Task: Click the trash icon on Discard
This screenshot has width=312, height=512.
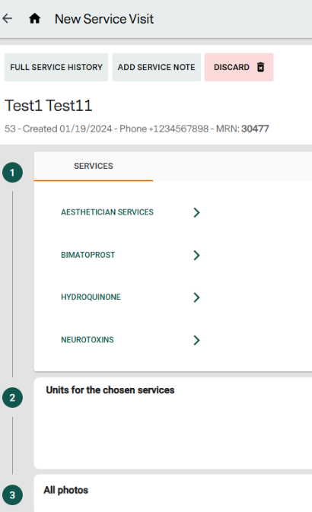Action: click(x=260, y=67)
